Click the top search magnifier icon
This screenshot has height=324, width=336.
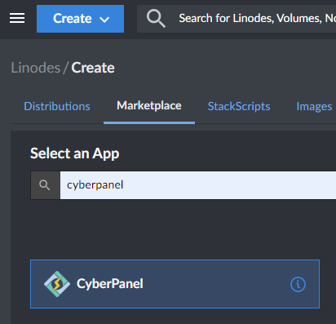tap(156, 18)
